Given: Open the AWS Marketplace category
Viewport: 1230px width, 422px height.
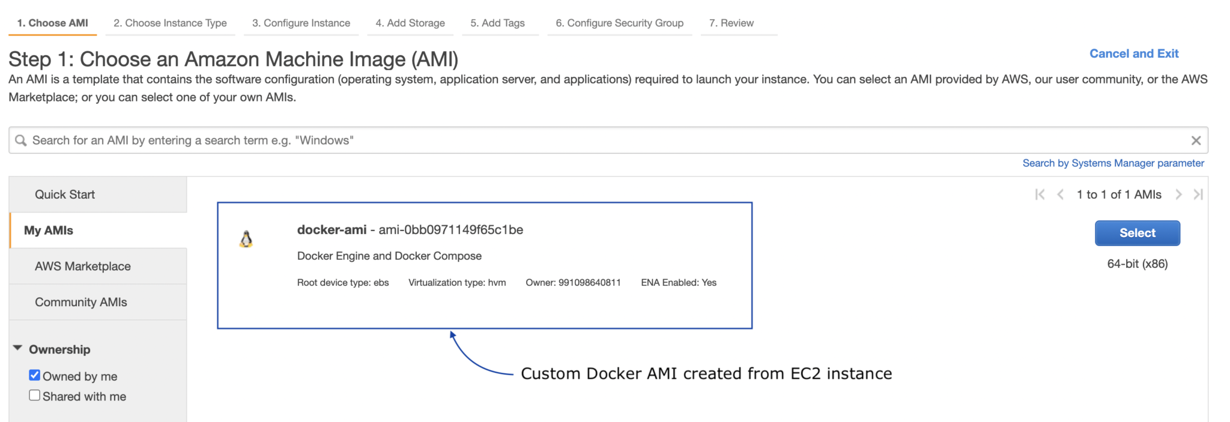Looking at the screenshot, I should 98,266.
